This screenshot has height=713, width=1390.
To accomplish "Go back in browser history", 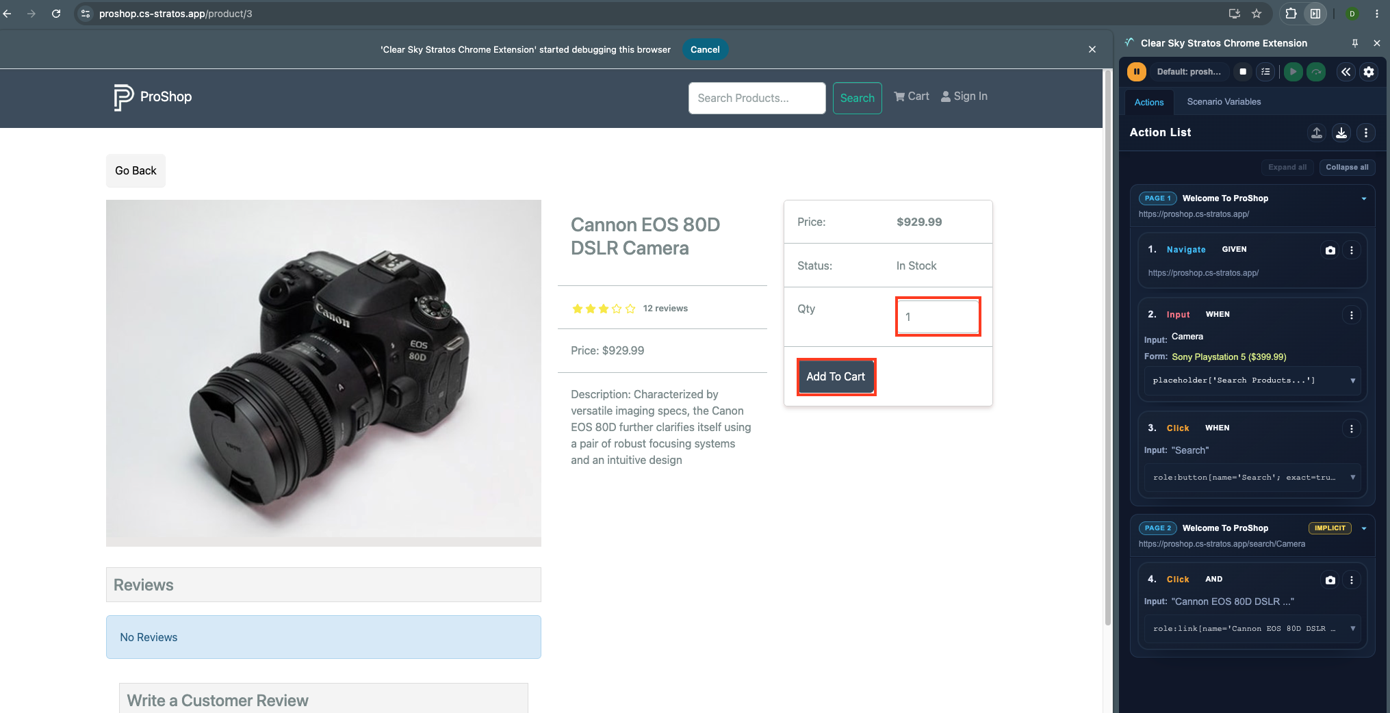I will coord(8,14).
